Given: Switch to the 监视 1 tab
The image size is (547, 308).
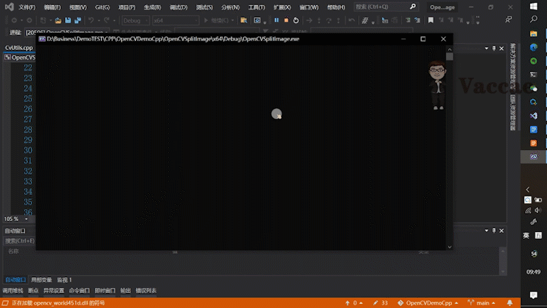Looking at the screenshot, I should (x=64, y=280).
